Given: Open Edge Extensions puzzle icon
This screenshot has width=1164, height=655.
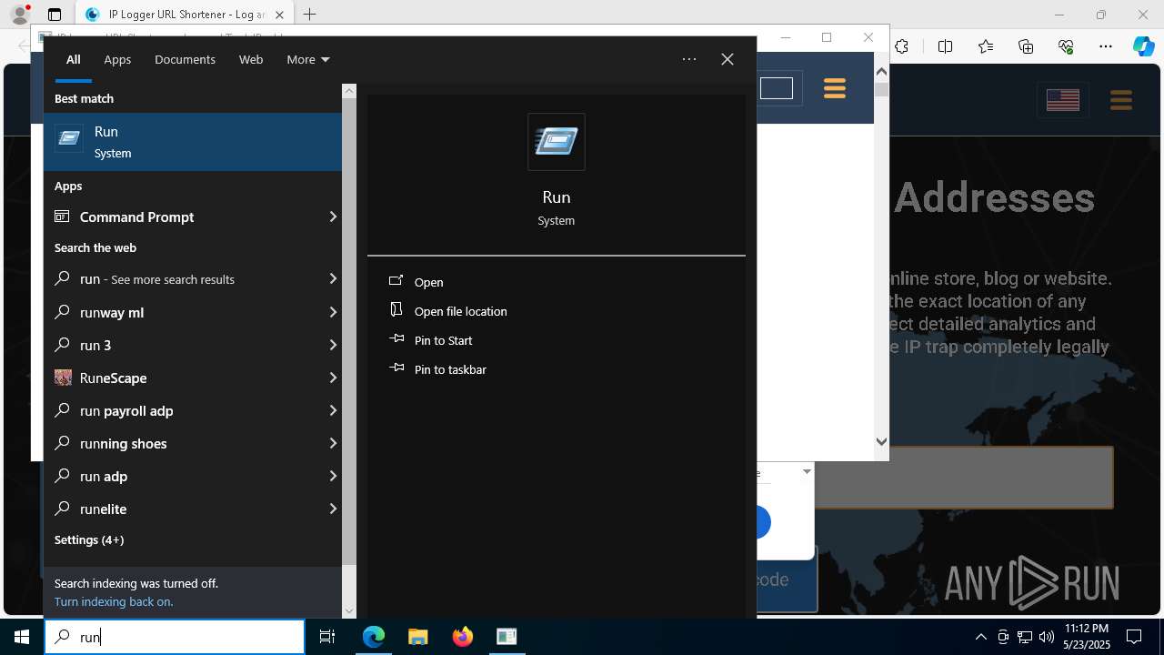Looking at the screenshot, I should tap(901, 46).
